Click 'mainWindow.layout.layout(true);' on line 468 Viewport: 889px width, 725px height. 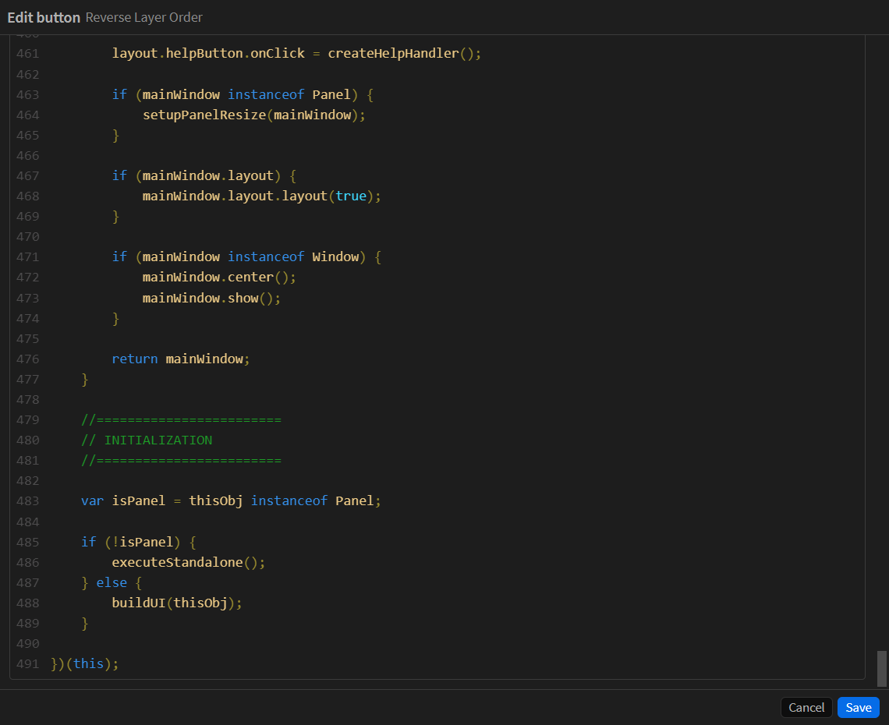point(261,196)
